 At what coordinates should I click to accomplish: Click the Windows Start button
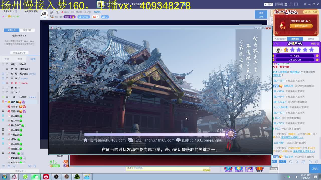[5, 177]
